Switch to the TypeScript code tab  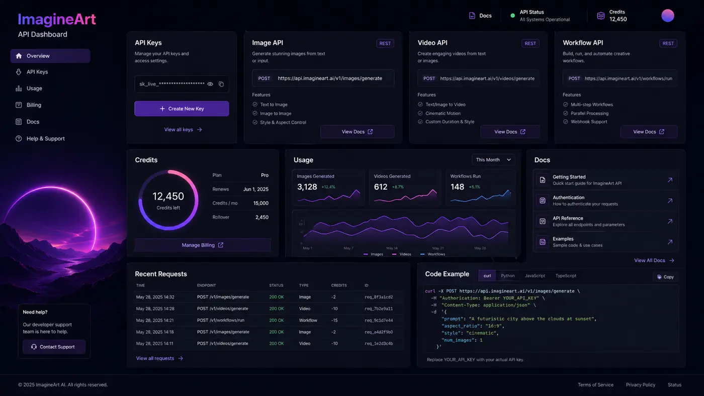(x=566, y=276)
